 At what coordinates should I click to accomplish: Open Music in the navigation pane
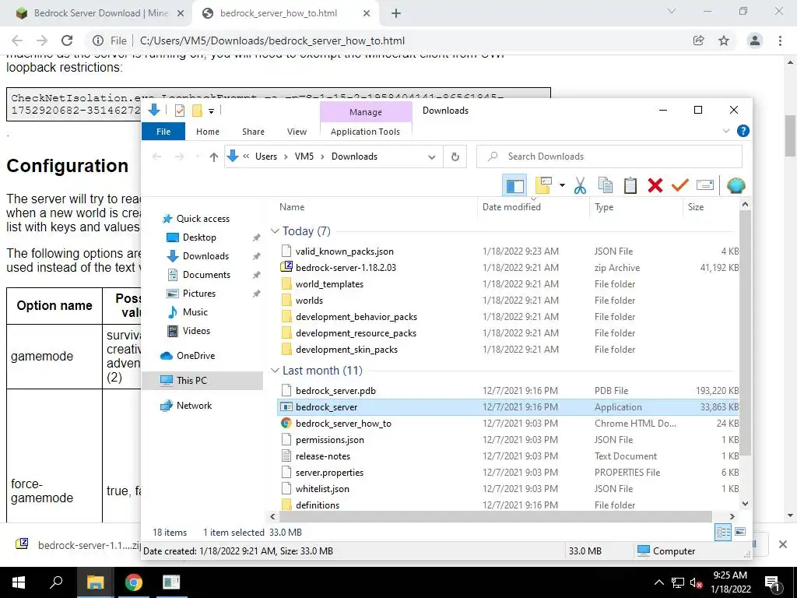click(195, 312)
